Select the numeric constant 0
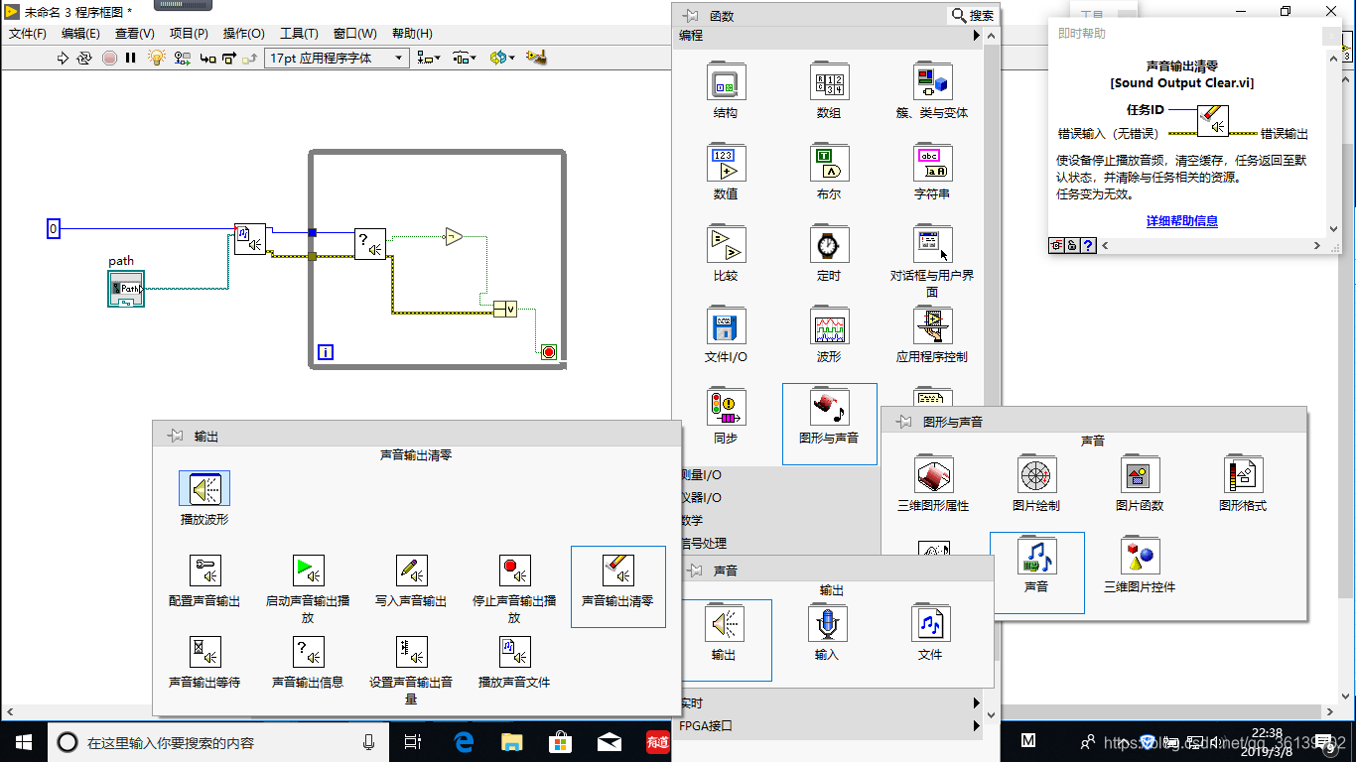 point(54,229)
